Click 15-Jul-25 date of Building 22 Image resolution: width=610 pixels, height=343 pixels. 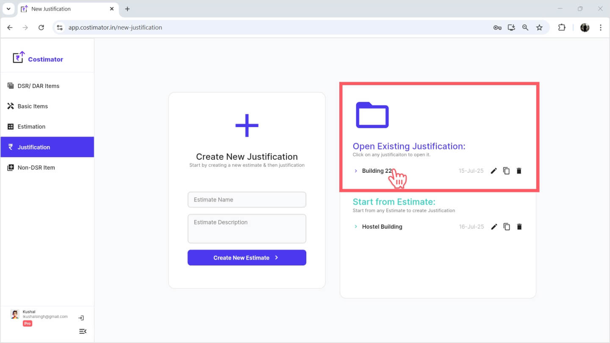tap(471, 171)
